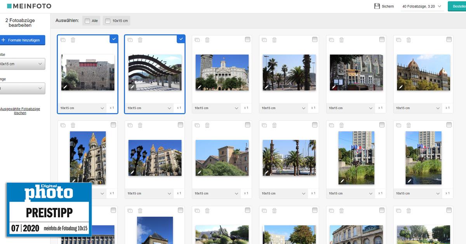
Task: Uncheck the curved pergola photo card
Action: click(181, 39)
